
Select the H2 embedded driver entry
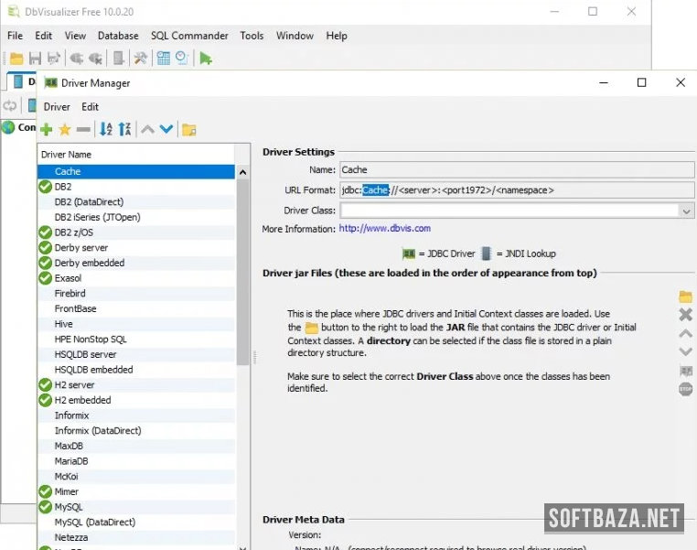coord(82,400)
